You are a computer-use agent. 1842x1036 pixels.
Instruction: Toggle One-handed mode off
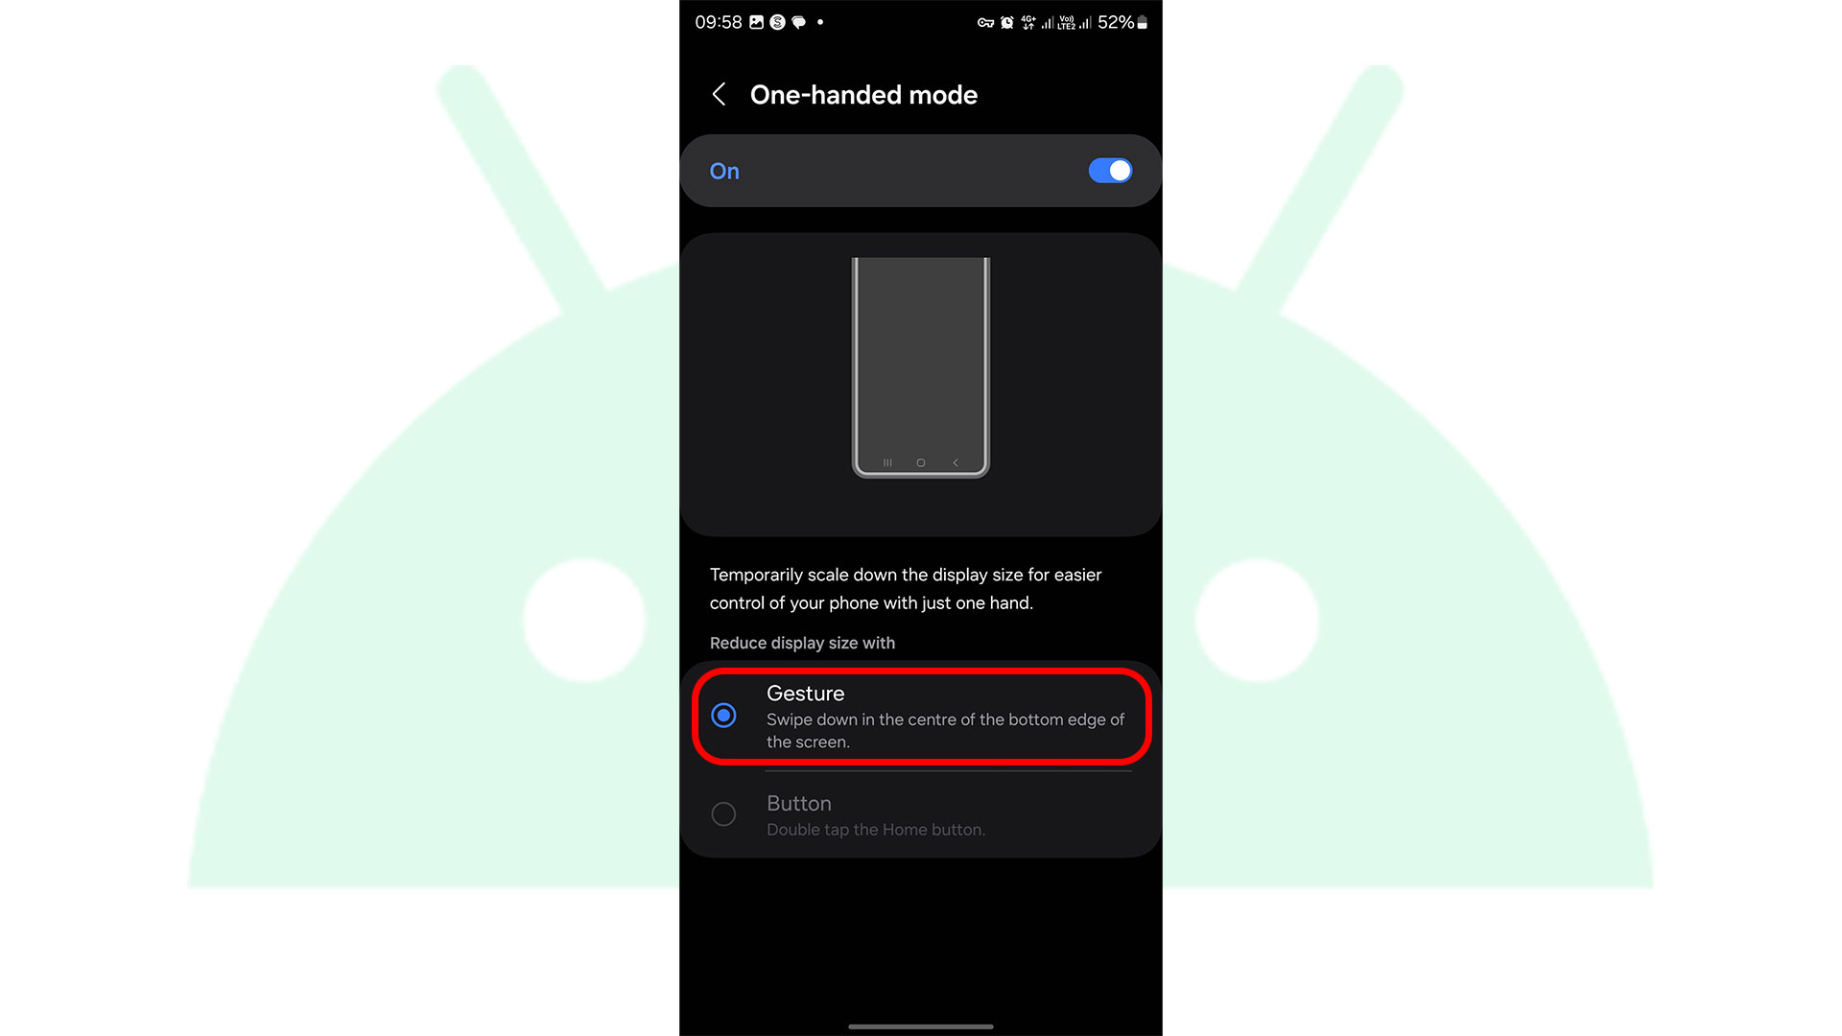(1109, 170)
